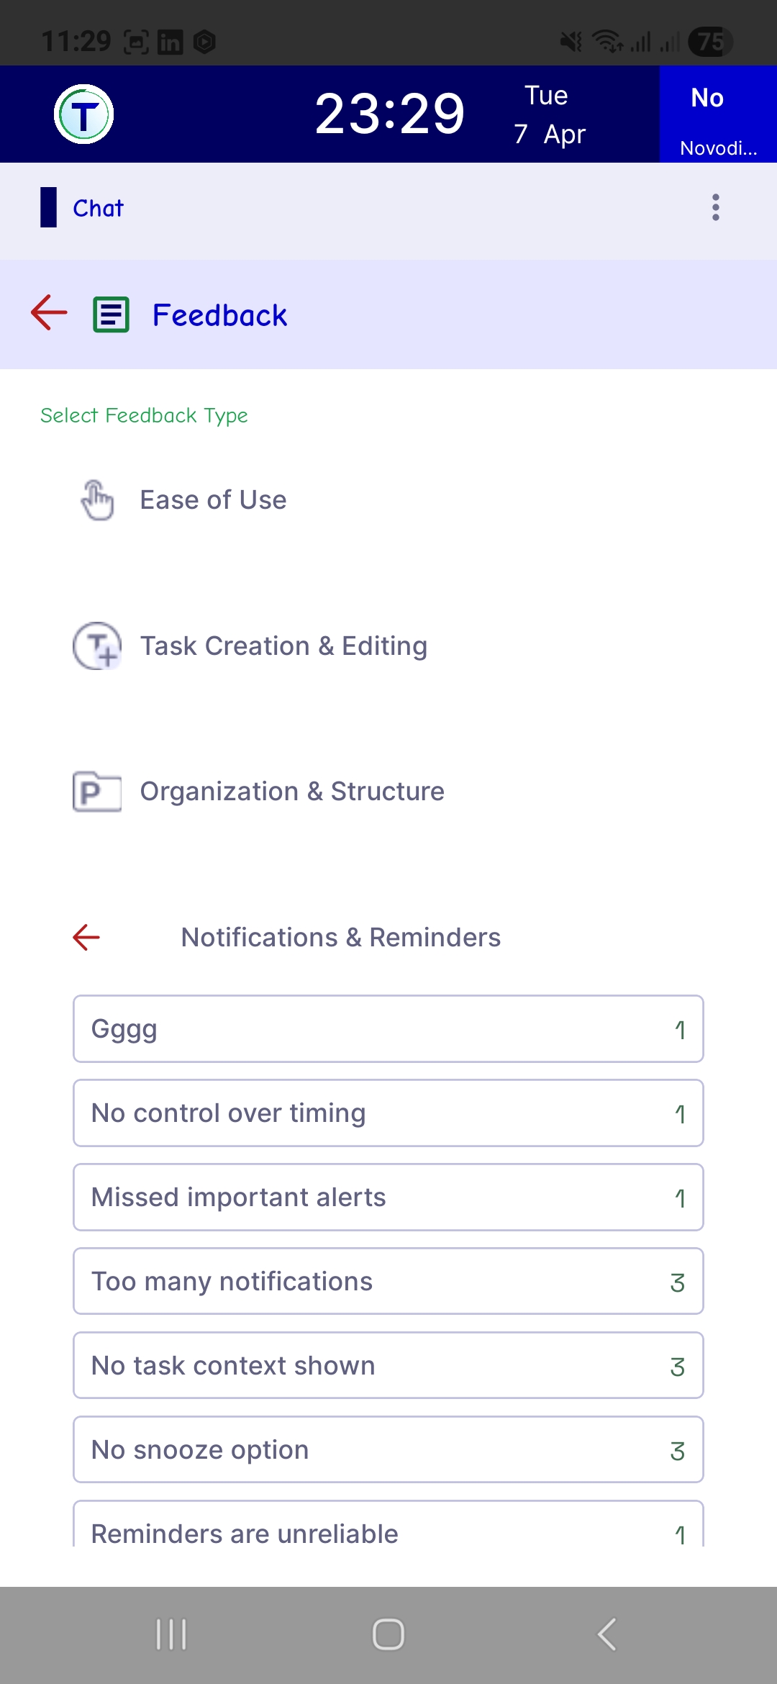Choose Too many notifications option
This screenshot has width=777, height=1684.
click(388, 1282)
